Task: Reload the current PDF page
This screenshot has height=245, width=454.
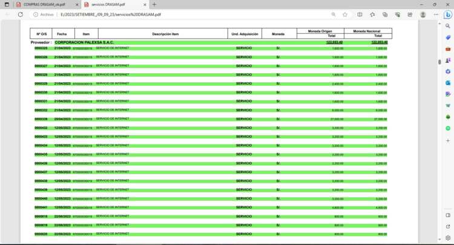Action: 20,14
